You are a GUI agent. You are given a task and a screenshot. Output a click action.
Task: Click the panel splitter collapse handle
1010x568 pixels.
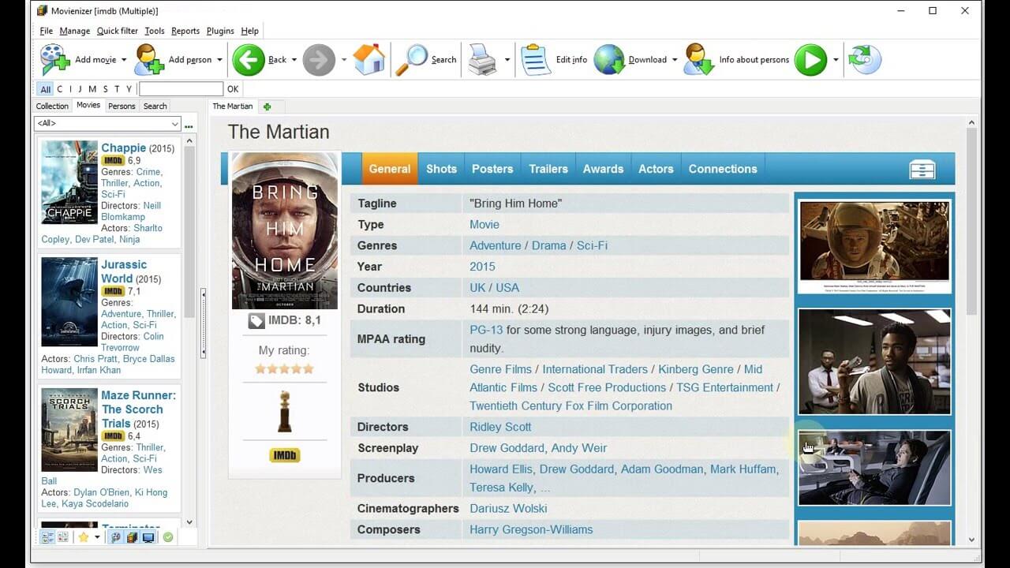203,323
